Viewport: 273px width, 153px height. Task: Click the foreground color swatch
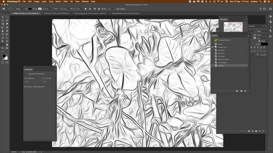tap(4, 56)
